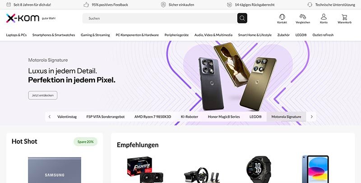Viewport: 361px width, 183px height.
Task: Open the Vergleichen scales icon
Action: [x=303, y=17]
